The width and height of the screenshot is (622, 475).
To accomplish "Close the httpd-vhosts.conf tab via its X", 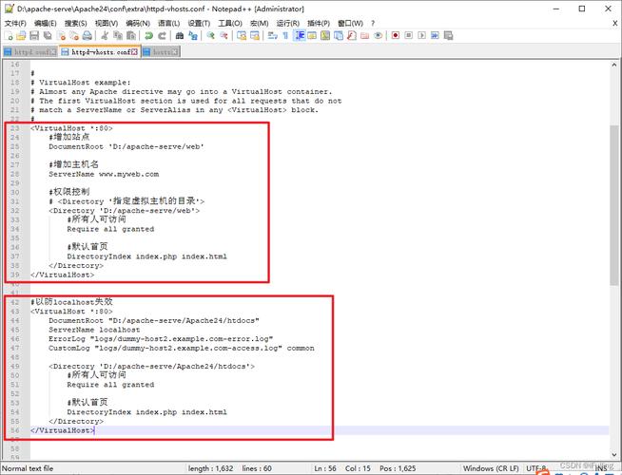I will [x=134, y=52].
